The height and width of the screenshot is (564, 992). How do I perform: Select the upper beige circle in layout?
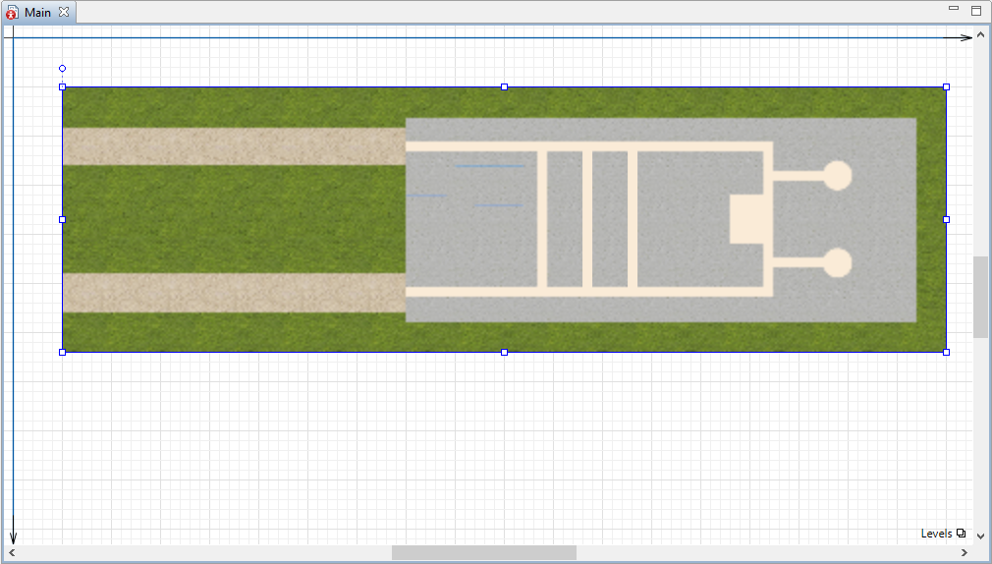(x=837, y=176)
